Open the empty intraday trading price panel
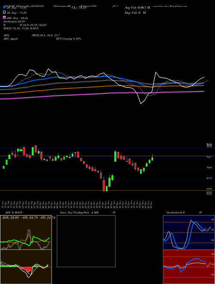Screen dimensions: 215x284 [86, 241]
